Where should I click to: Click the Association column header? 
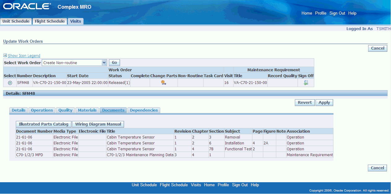pyautogui.click(x=310, y=131)
